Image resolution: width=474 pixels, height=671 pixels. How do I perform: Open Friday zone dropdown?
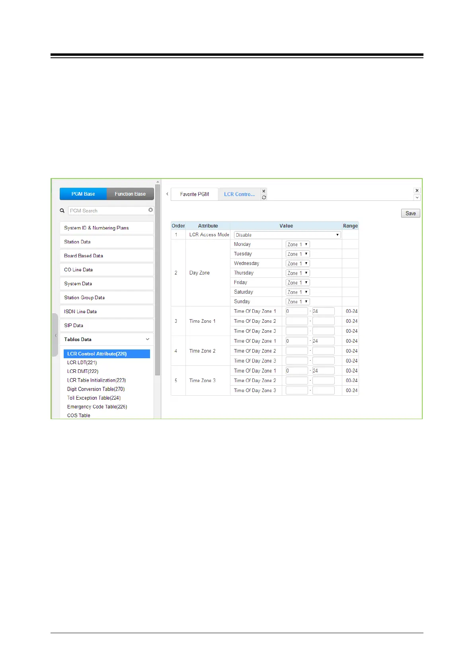[298, 283]
